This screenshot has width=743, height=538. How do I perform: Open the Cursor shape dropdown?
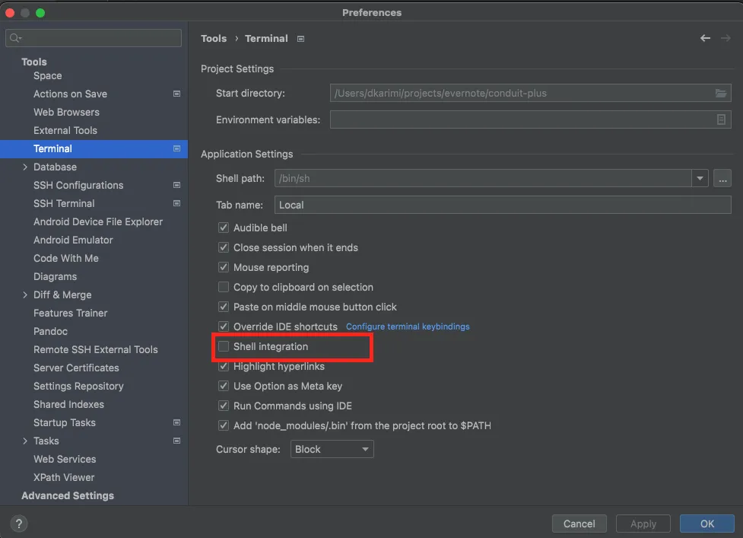click(x=332, y=450)
